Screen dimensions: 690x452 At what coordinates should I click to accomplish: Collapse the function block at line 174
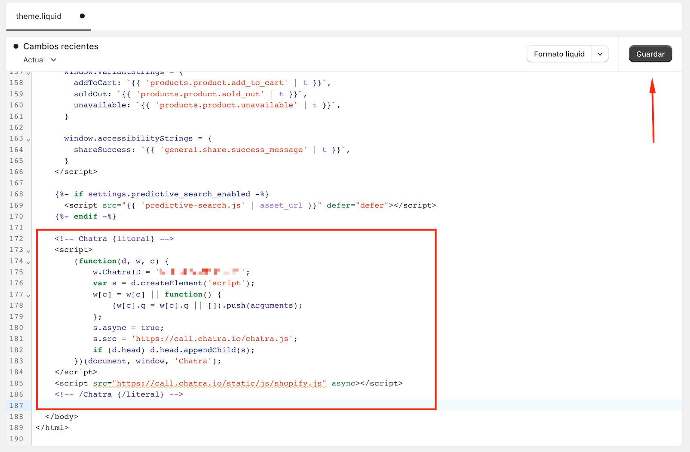click(28, 261)
